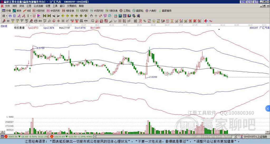Open the 9T四方形 tool

(x=97, y=11)
